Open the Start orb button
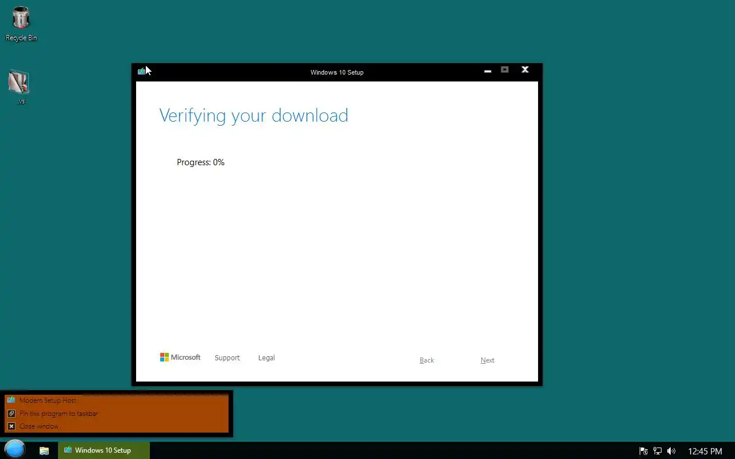Image resolution: width=735 pixels, height=459 pixels. click(x=15, y=449)
